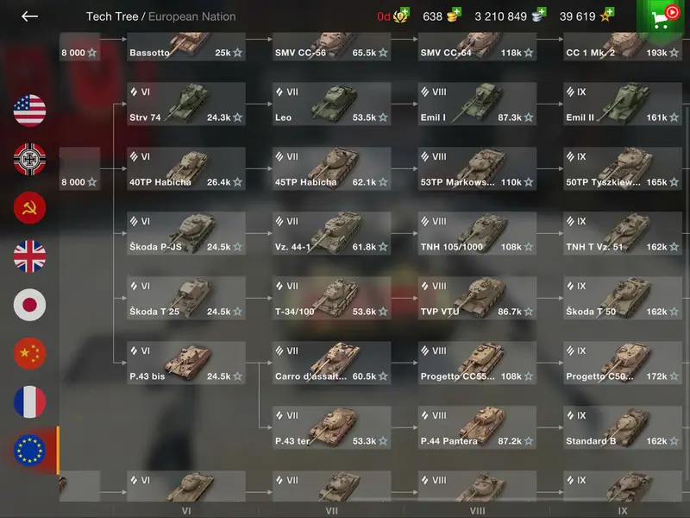Select the Japanese flag nation
This screenshot has height=518, width=690.
coord(29,305)
